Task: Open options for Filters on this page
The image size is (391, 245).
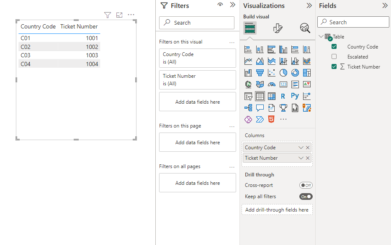Action: click(232, 127)
